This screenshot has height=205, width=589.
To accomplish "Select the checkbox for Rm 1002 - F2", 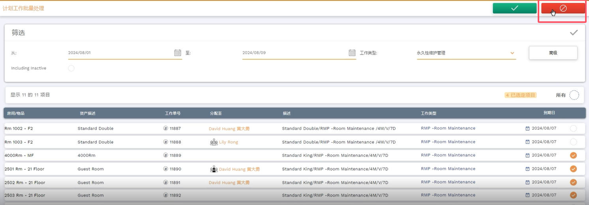I will pos(573,128).
